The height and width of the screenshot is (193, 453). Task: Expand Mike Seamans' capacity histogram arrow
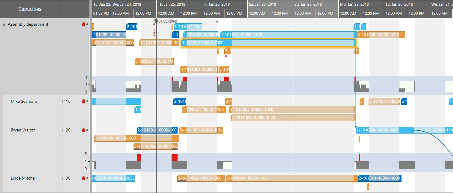[87, 102]
